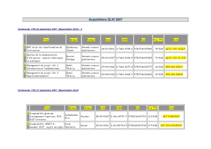Select the ISBN 2-7462-1508-X cell
211x149 pixels.
(125, 58)
